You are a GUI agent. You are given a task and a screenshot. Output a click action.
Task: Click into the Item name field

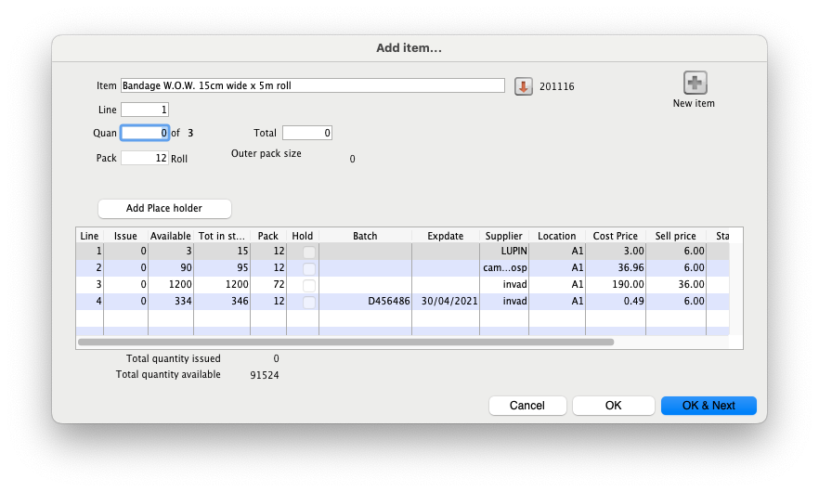pos(312,85)
